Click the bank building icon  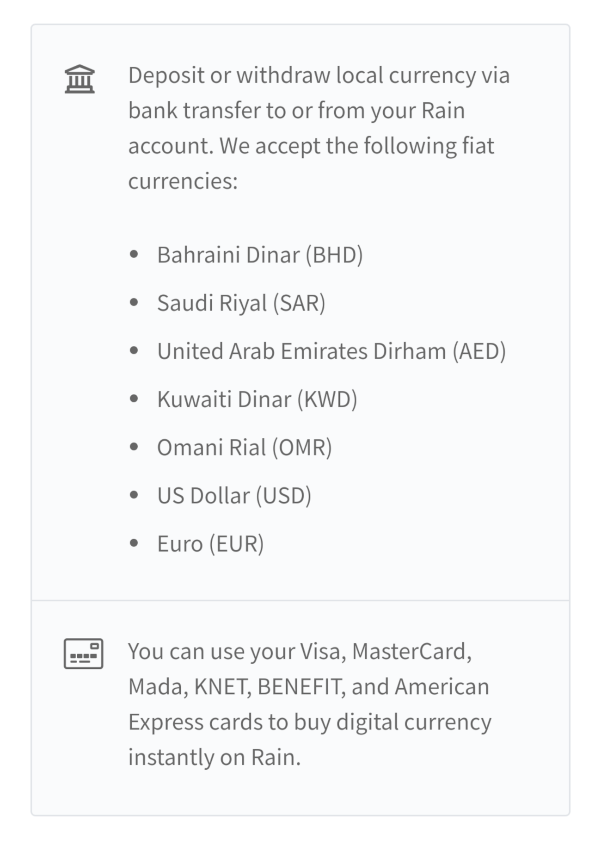pos(80,79)
